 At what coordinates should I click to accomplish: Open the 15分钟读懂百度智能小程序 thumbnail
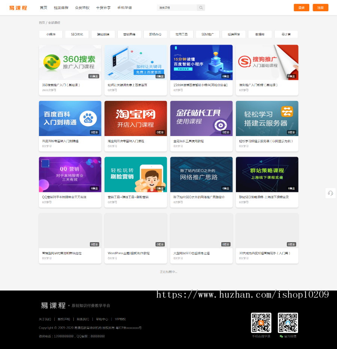(x=201, y=62)
